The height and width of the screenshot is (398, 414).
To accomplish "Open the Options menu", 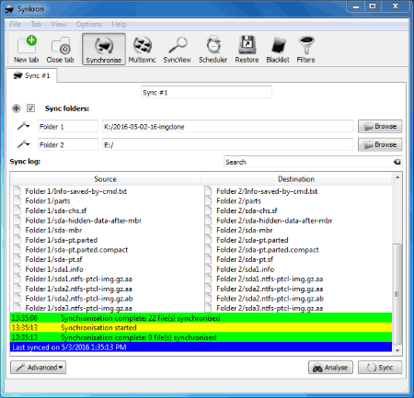I will tap(89, 24).
